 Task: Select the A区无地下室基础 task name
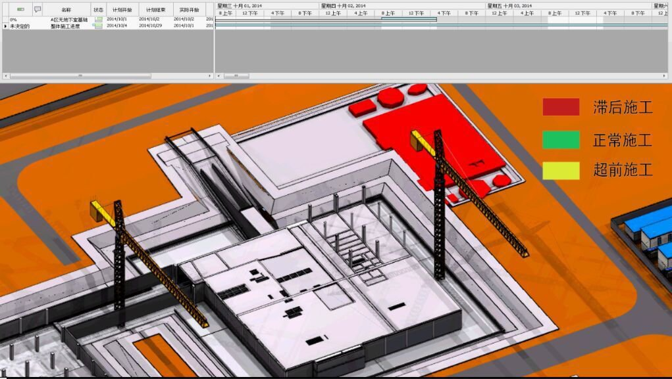[x=69, y=20]
